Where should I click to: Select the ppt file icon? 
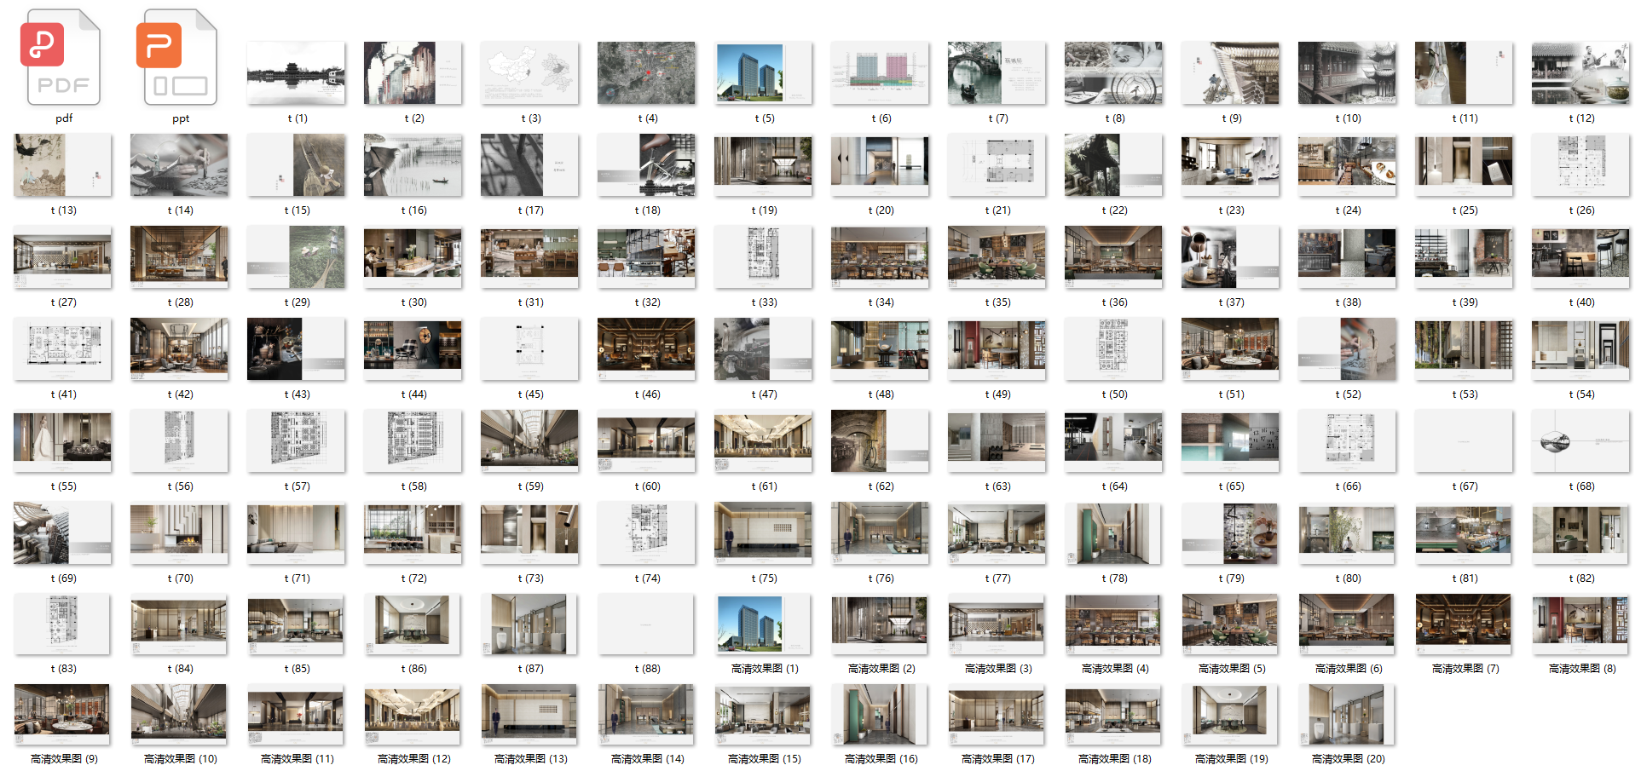pos(179,57)
